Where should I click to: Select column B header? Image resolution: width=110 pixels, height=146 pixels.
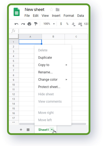tap(53, 37)
